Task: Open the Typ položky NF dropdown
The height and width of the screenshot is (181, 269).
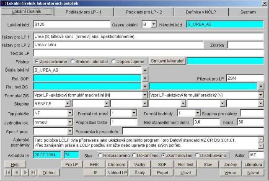Action: [70, 113]
